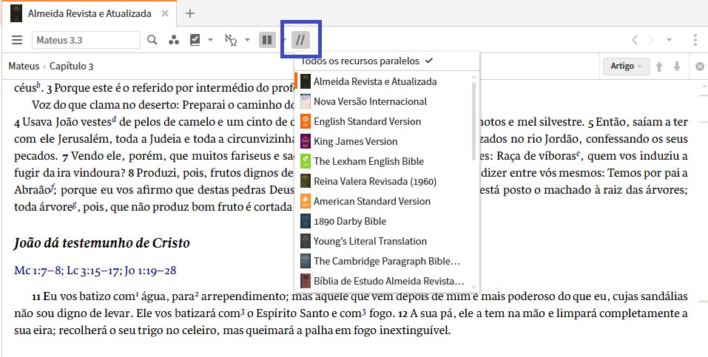Choose Reina Valera Revisada (1960)
The width and height of the screenshot is (708, 357).
click(x=383, y=181)
